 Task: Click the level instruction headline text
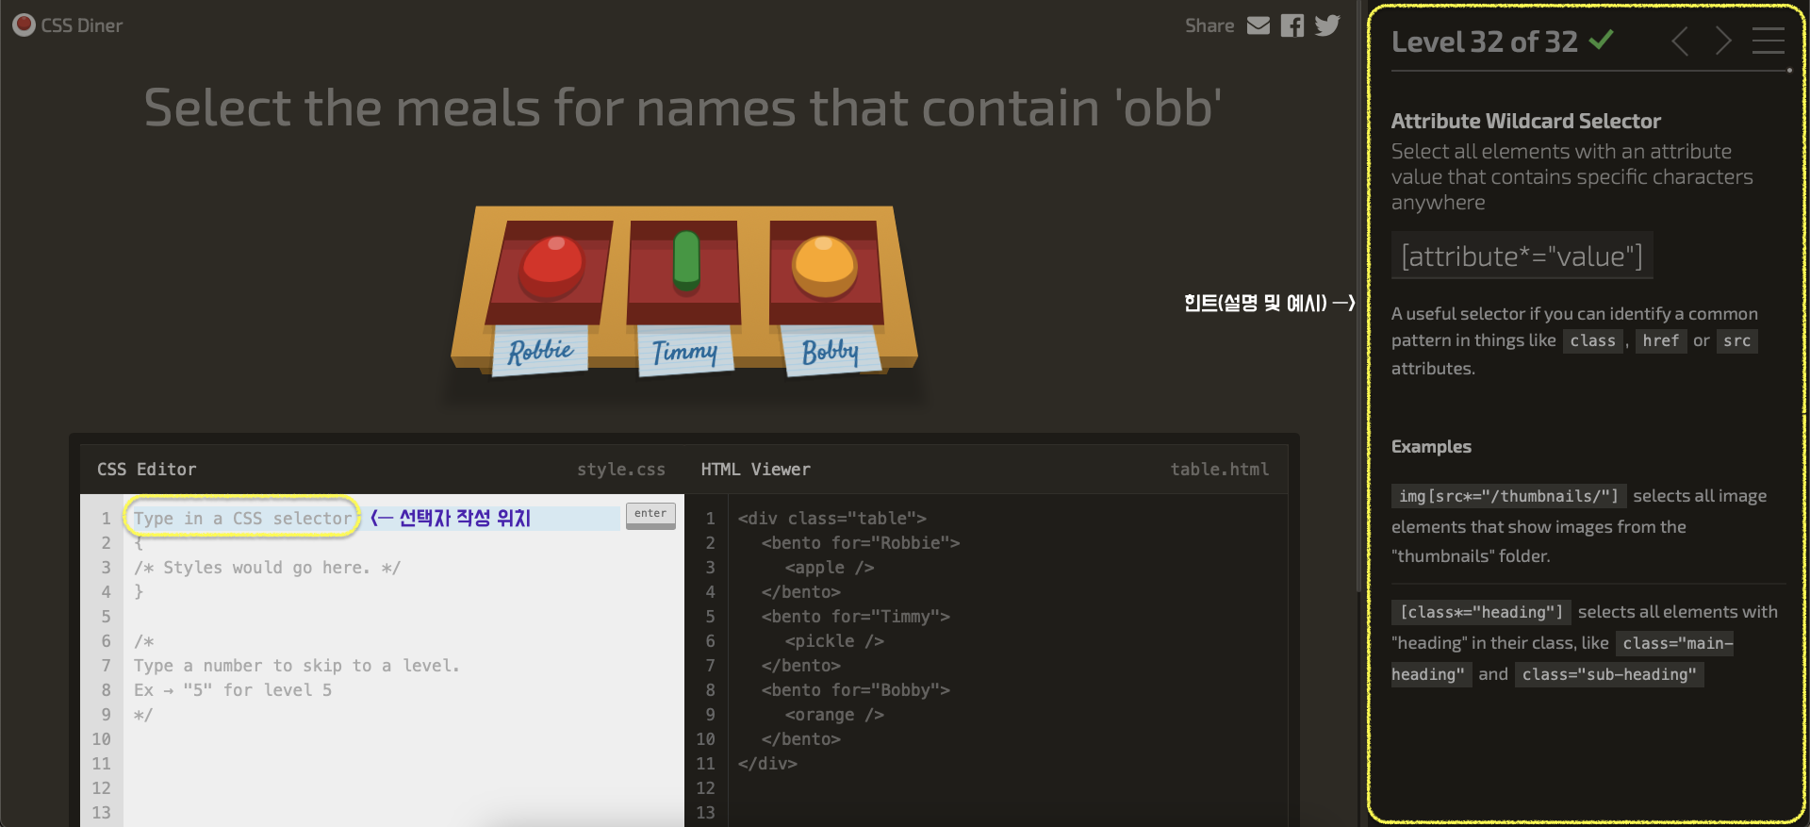click(x=683, y=108)
